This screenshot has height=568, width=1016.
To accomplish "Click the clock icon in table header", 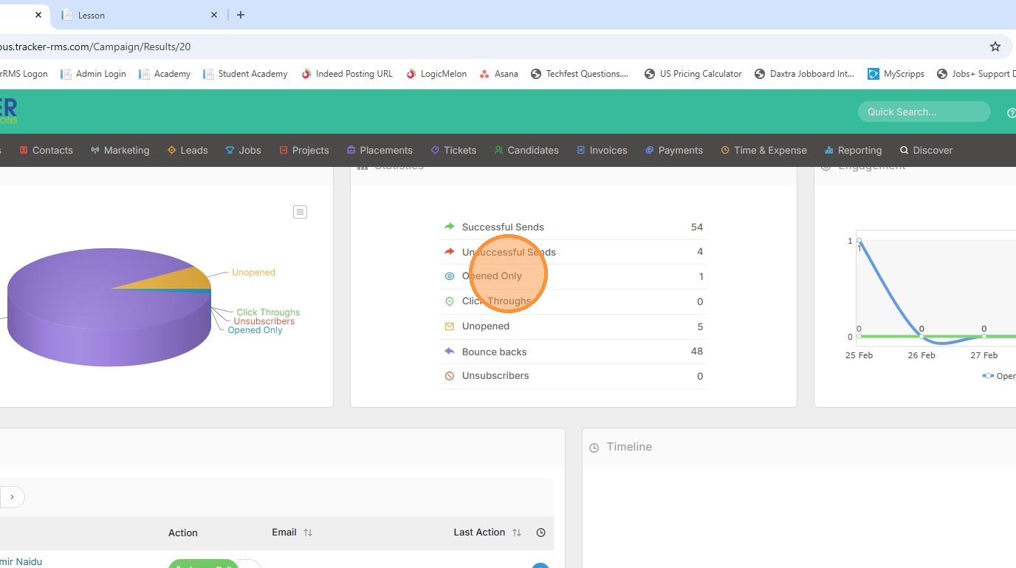I will click(x=540, y=533).
